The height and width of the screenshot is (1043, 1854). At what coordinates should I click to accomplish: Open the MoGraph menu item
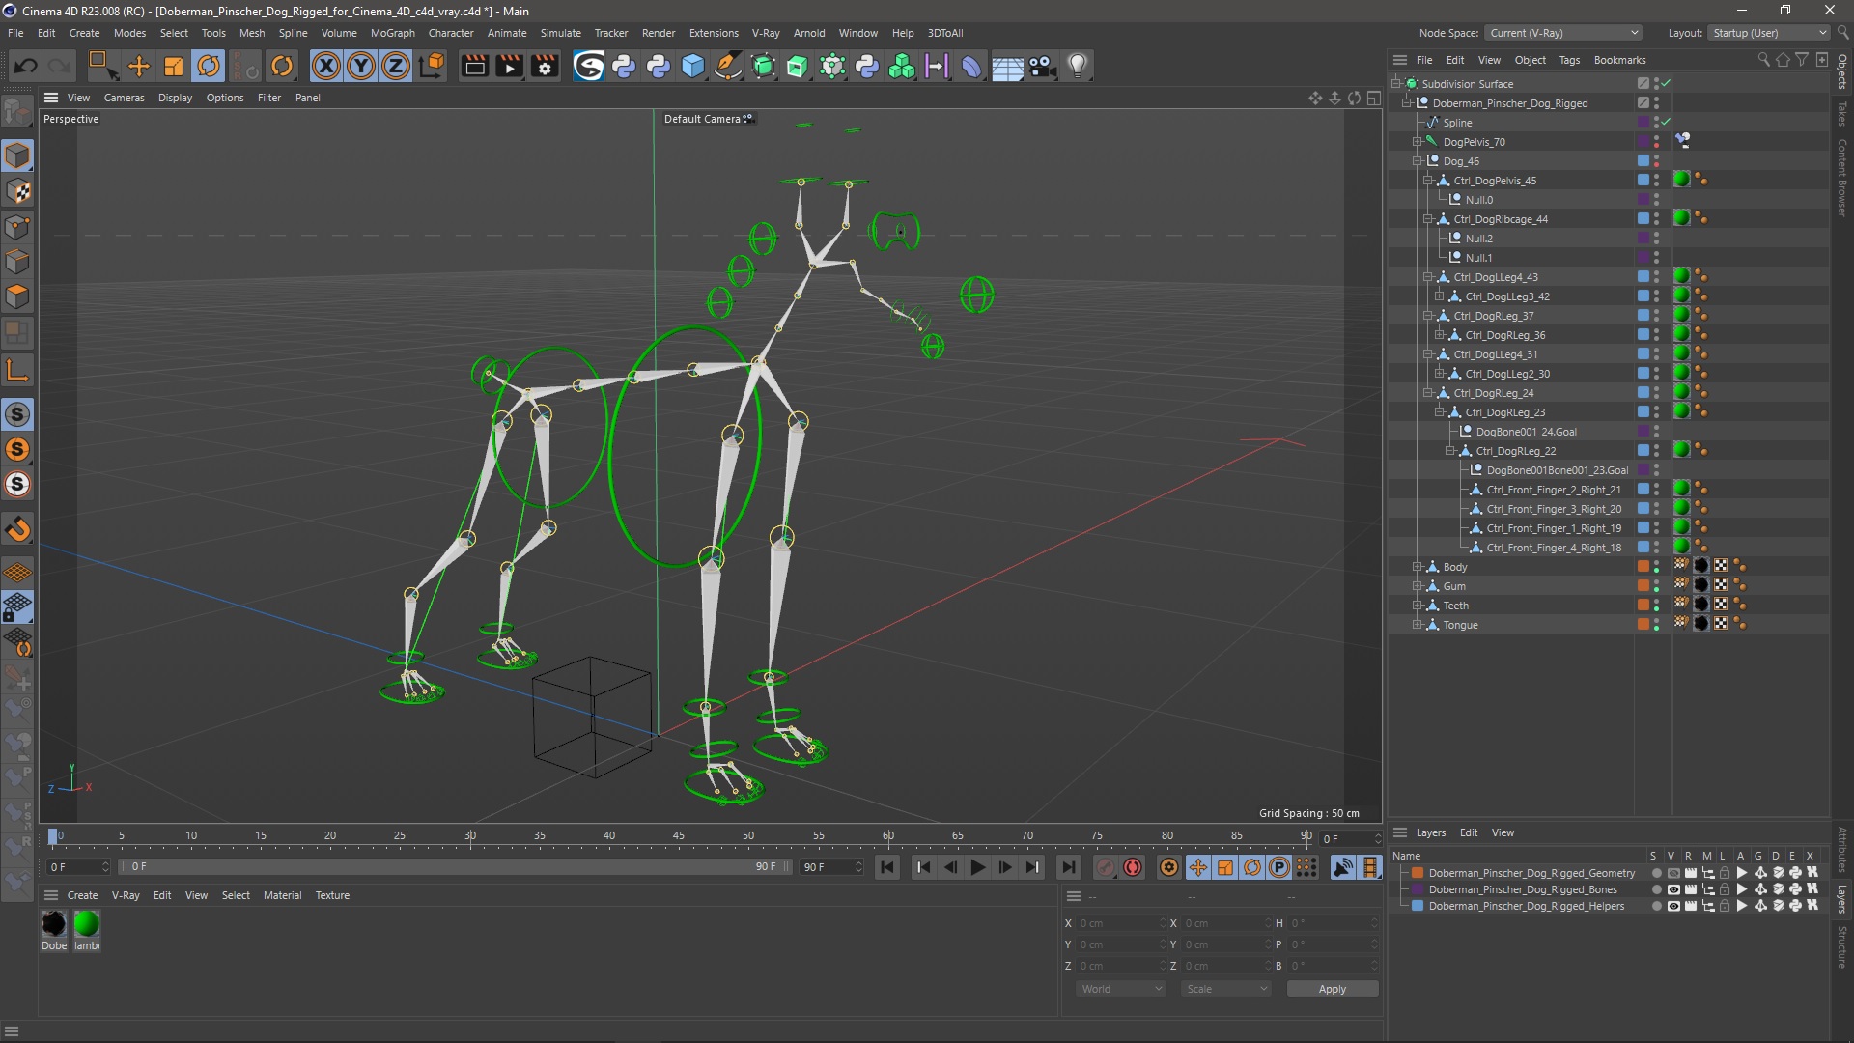click(x=391, y=32)
